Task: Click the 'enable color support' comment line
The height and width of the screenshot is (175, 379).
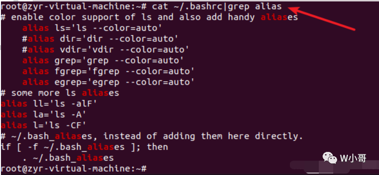Action: [149, 17]
